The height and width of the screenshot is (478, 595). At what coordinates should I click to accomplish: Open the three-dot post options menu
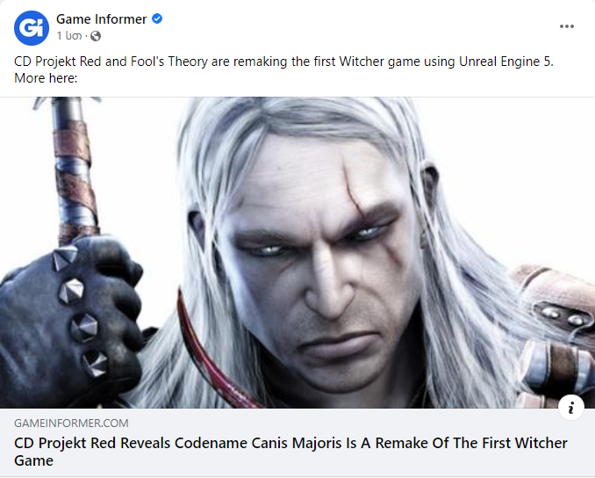coord(567,26)
